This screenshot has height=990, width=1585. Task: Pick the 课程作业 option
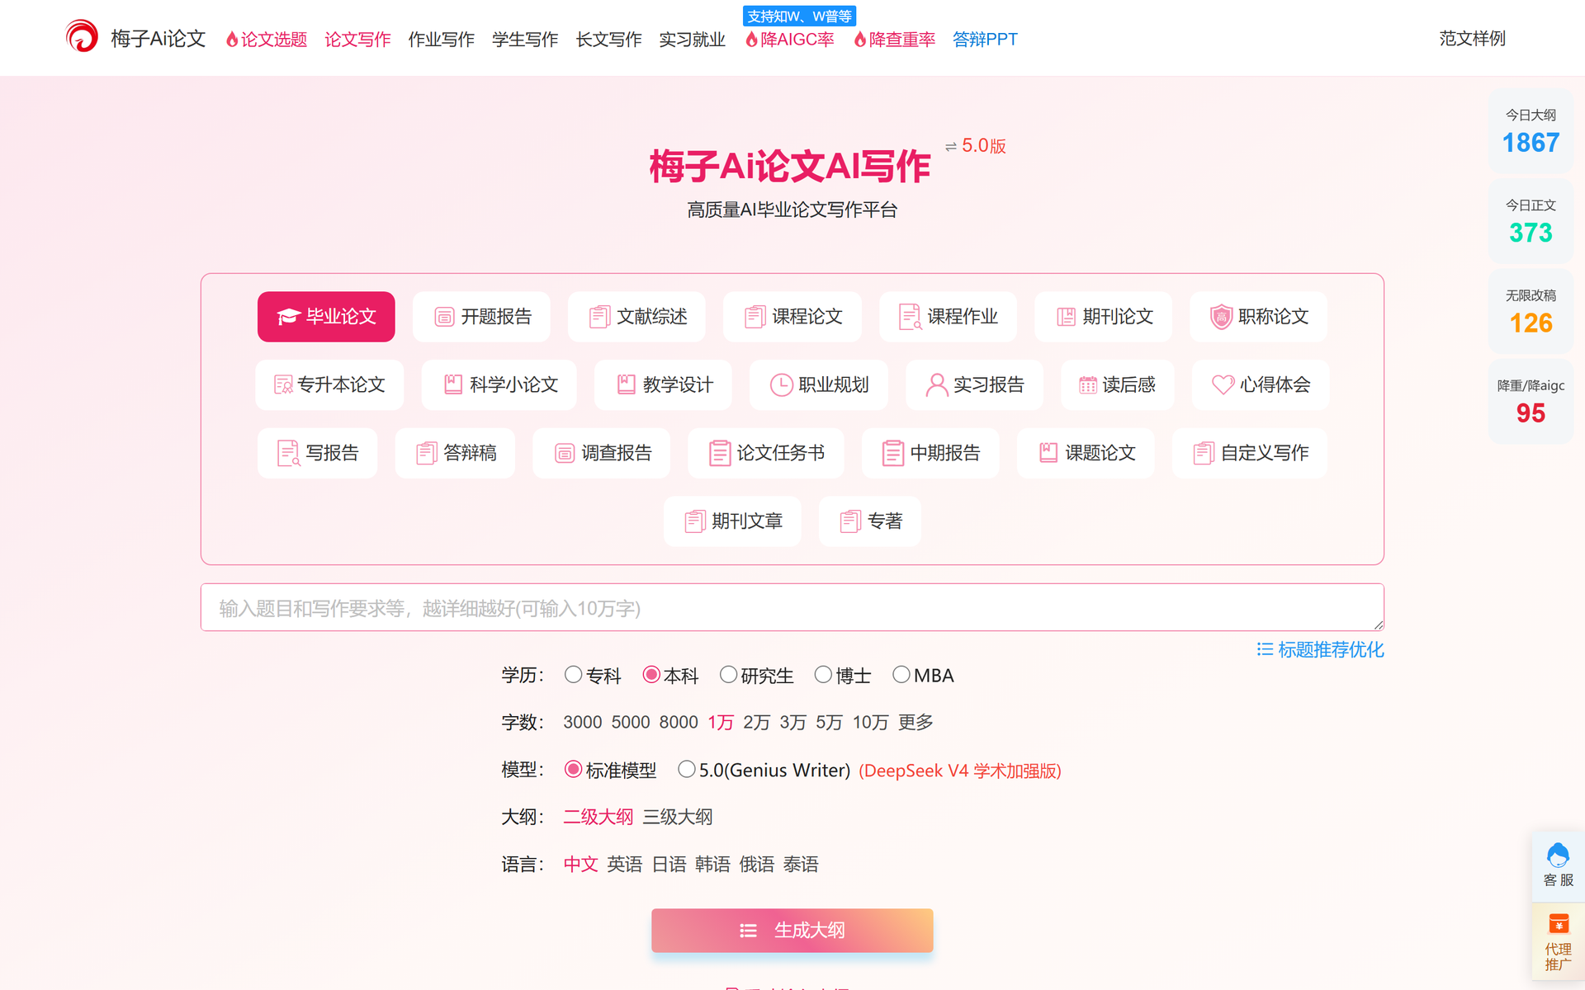click(948, 317)
